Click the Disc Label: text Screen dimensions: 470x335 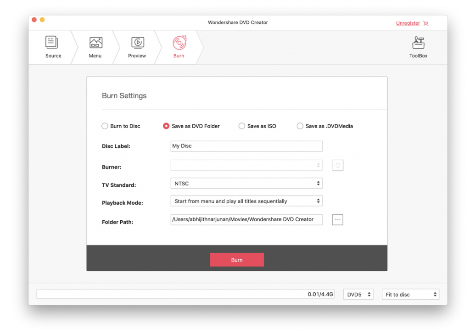tap(116, 146)
